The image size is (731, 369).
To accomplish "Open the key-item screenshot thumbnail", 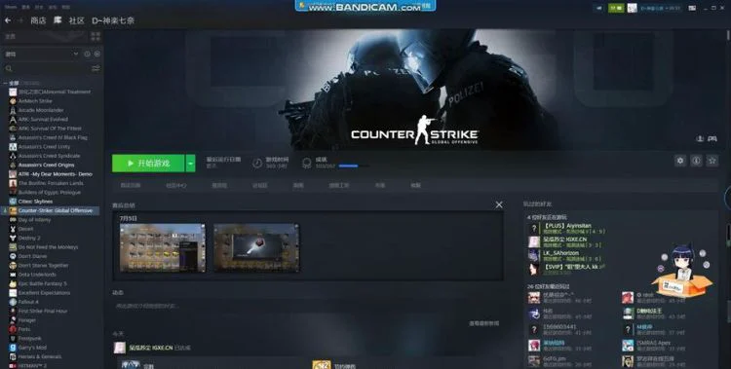I will (x=256, y=247).
